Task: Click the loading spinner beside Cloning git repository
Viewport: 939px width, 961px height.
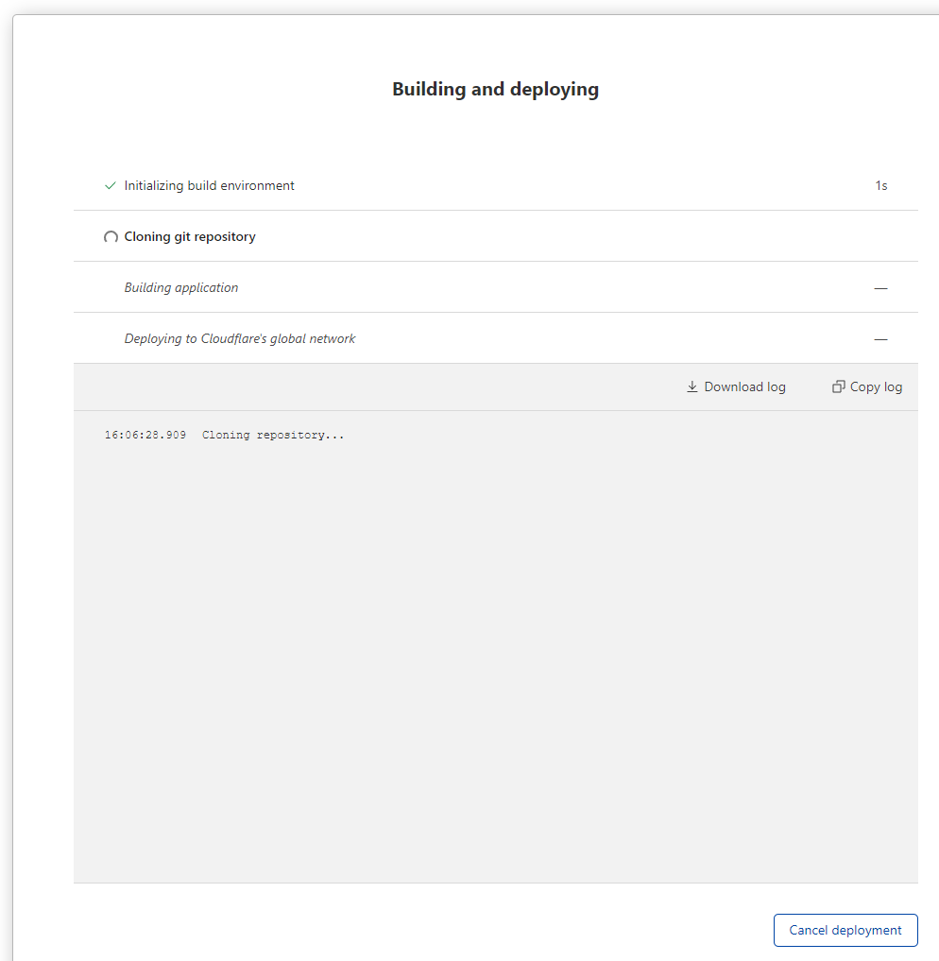Action: tap(111, 237)
